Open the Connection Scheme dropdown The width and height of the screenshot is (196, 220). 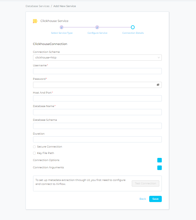pyautogui.click(x=95, y=58)
